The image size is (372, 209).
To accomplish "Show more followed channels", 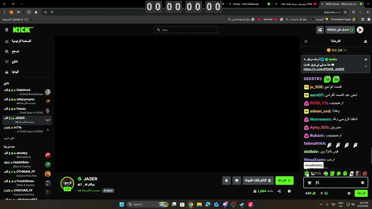I will pos(9,138).
